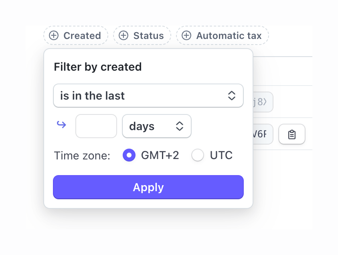Apply the created filter
This screenshot has width=338, height=255.
click(148, 187)
